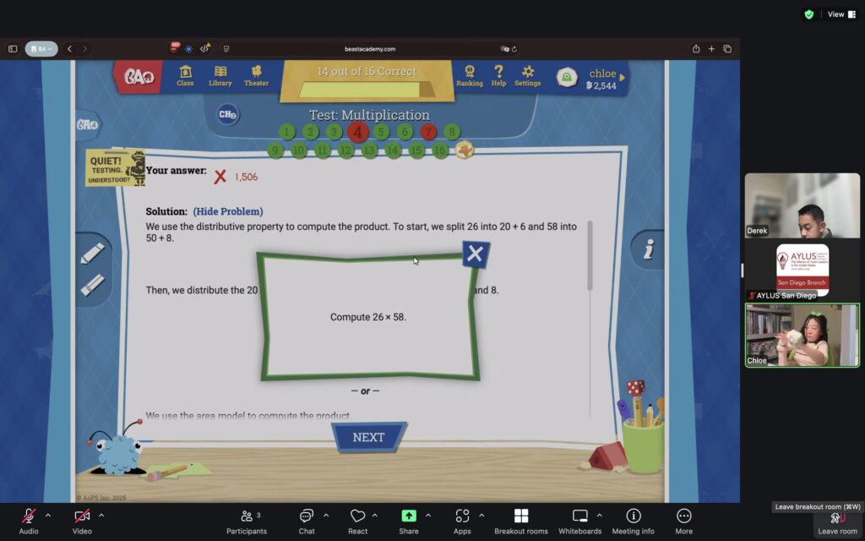
Task: Click the Help question mark icon
Action: pyautogui.click(x=498, y=75)
